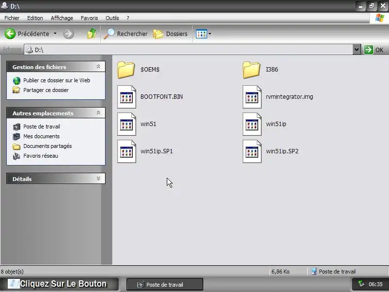Open Documents partagés link
This screenshot has width=389, height=292.
47,146
